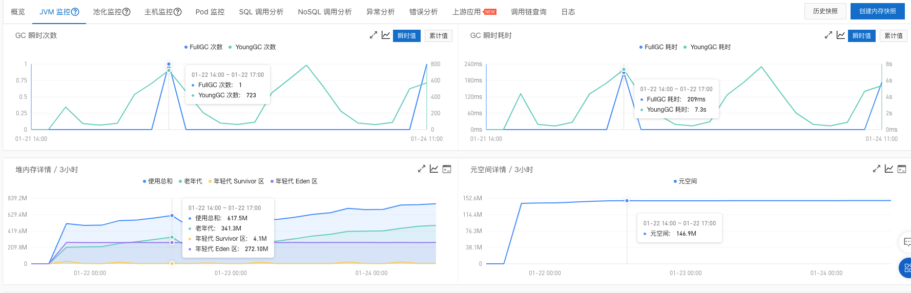Open console panel icon in 堆内存详情

click(x=447, y=169)
